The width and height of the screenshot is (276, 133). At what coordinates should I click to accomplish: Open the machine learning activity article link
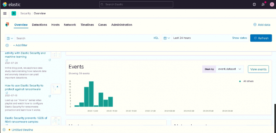(25, 55)
